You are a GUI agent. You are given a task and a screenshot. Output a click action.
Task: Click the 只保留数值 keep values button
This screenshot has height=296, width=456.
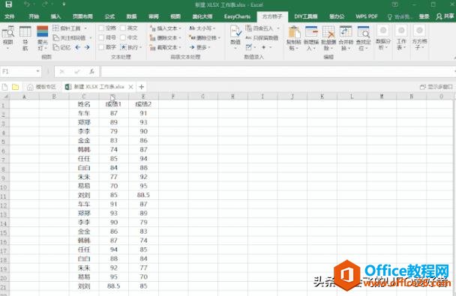point(262,37)
